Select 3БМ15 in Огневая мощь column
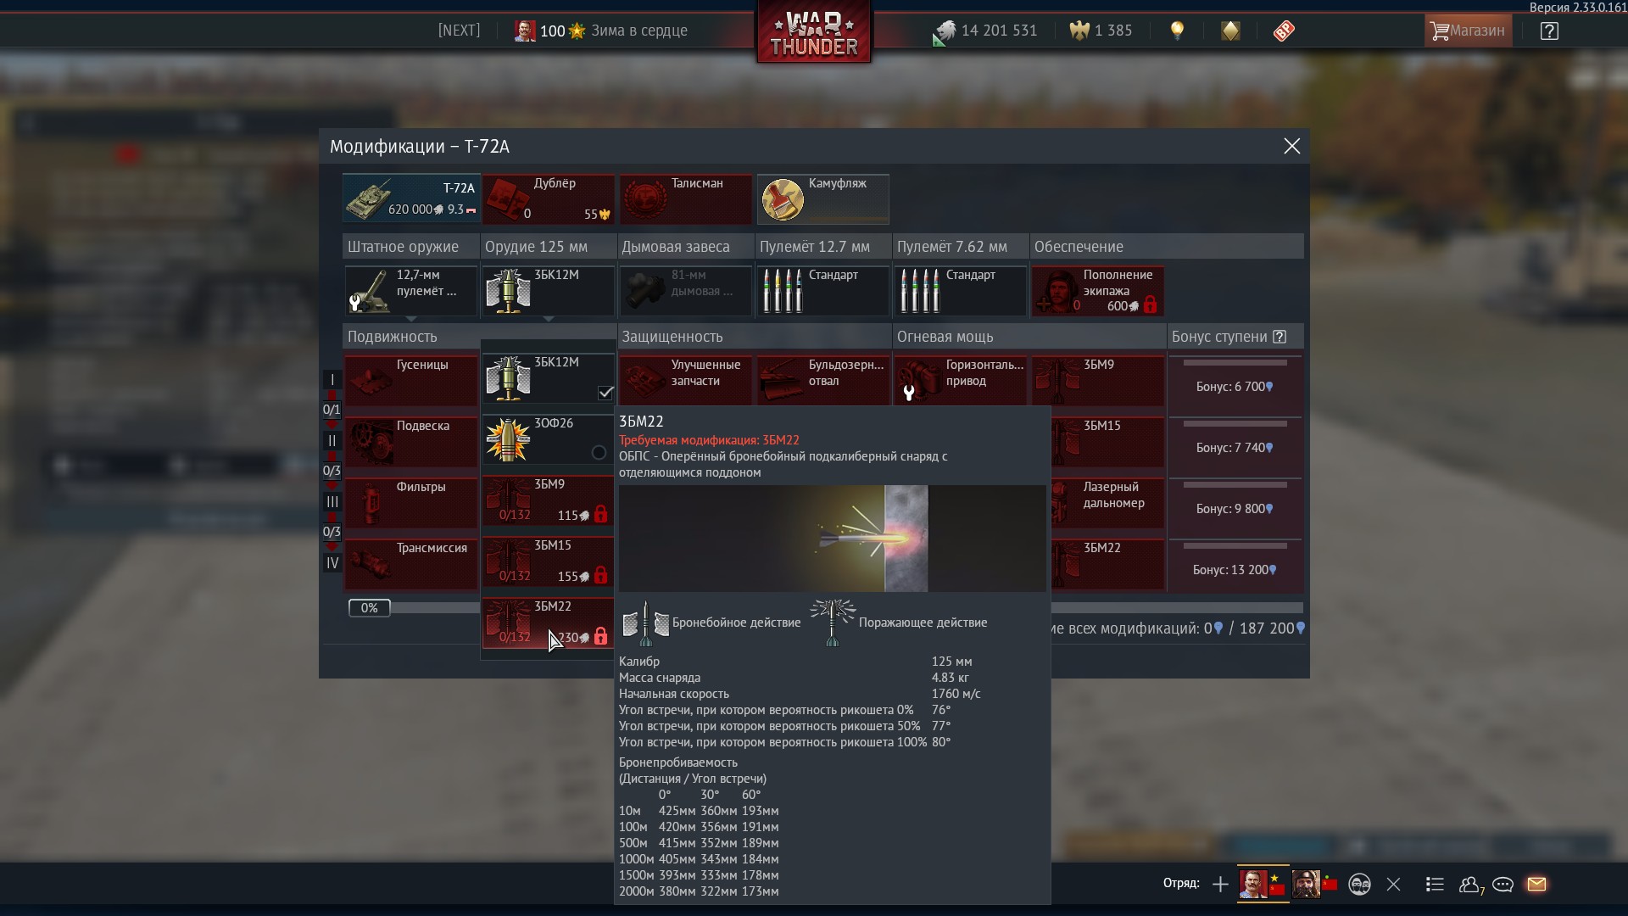Screen dimensions: 1628x916 1107,441
